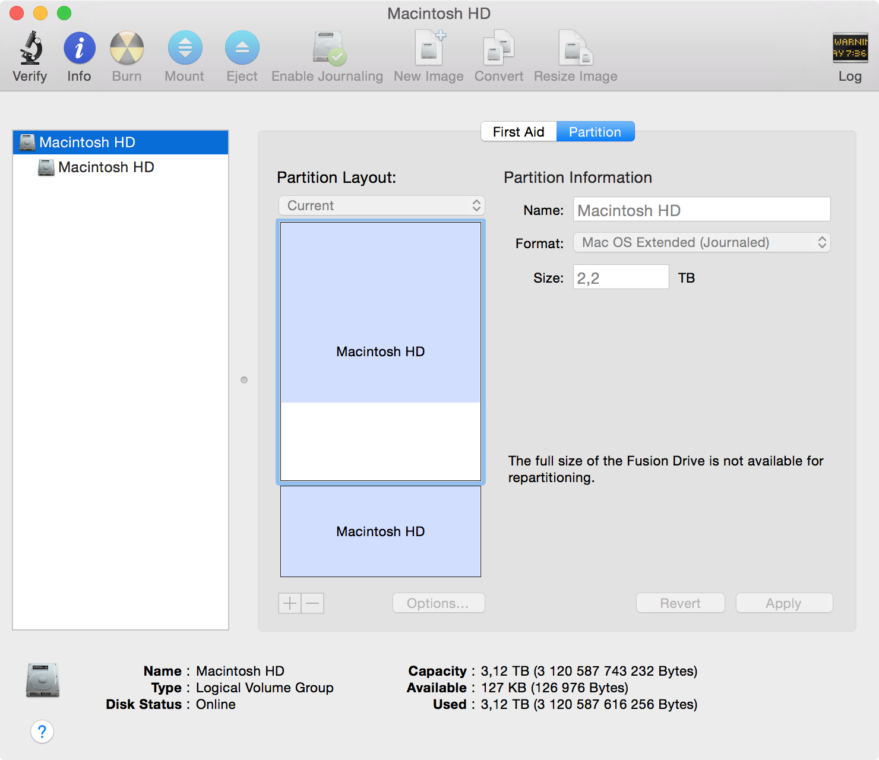
Task: Open the Log viewer icon
Action: point(850,47)
